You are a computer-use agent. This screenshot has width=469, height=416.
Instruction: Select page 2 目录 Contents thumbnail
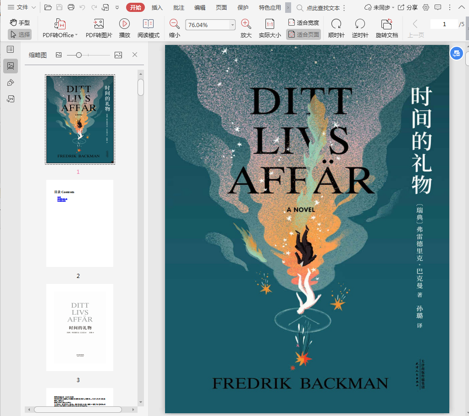tap(80, 223)
